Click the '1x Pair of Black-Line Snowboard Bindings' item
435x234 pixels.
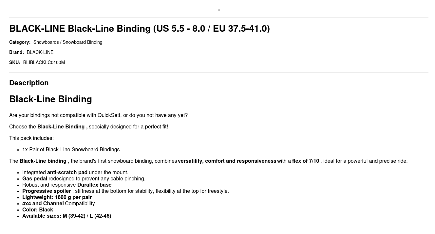(71, 150)
